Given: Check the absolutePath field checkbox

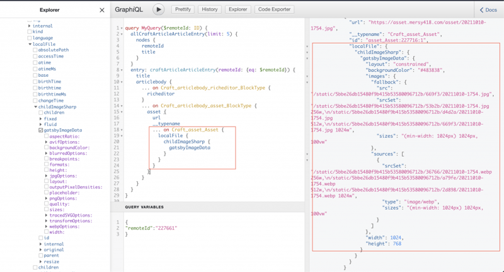Looking at the screenshot, I should tap(36, 50).
